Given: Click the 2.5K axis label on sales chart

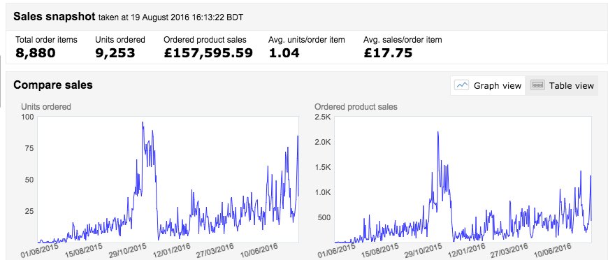Looking at the screenshot, I should pyautogui.click(x=322, y=117).
